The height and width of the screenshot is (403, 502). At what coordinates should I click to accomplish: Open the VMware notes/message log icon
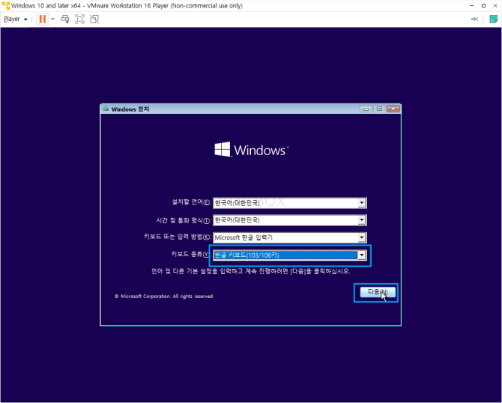(x=493, y=19)
